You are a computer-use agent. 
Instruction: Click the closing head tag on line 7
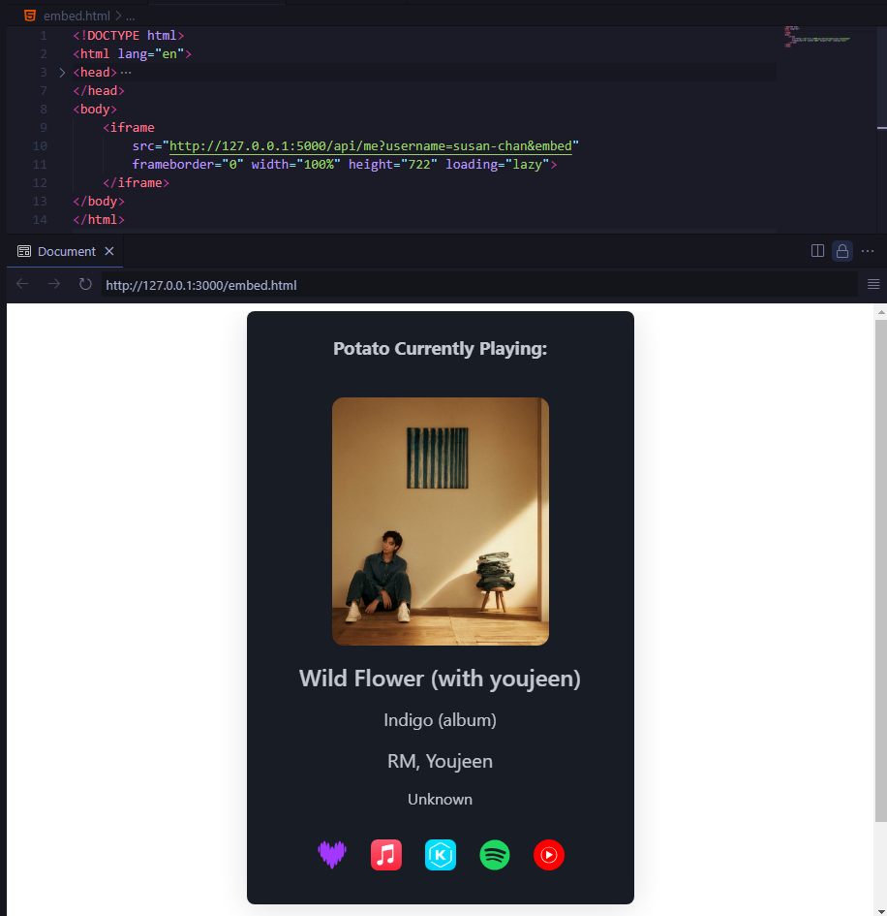pyautogui.click(x=99, y=91)
